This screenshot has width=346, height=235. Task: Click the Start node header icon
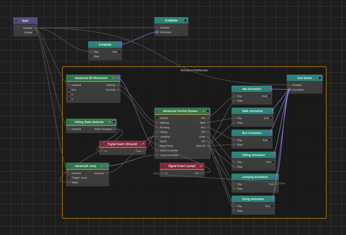(17, 21)
